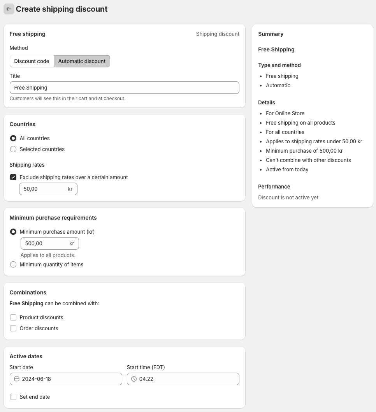Click the 50,00 kr shipping rate field

[48, 189]
